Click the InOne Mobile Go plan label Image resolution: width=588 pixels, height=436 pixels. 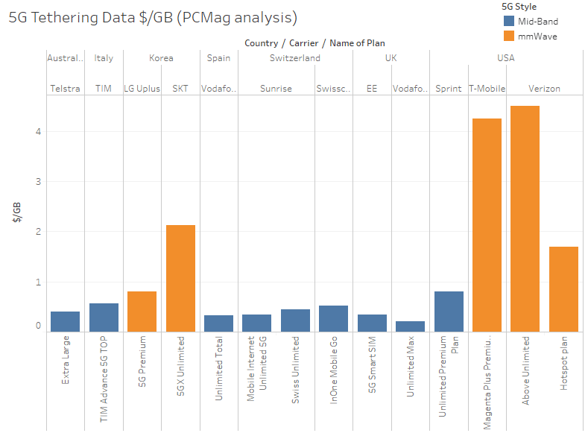click(x=333, y=370)
